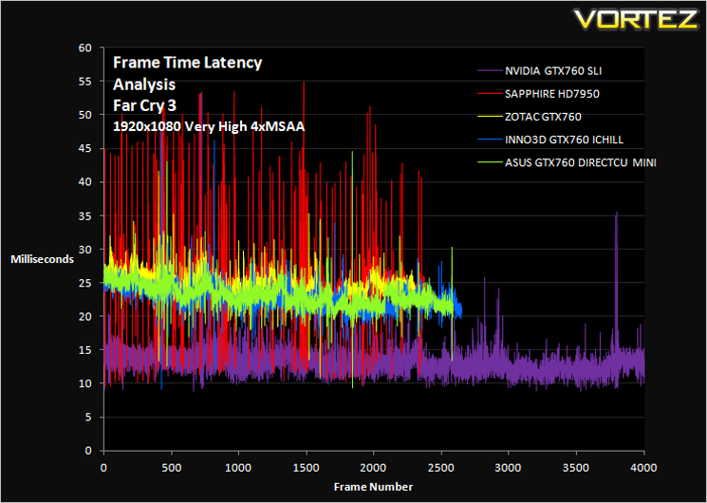
Task: Click the Milliseconds y-axis label
Action: click(43, 259)
